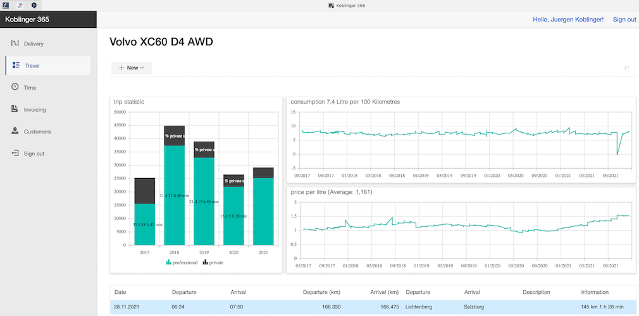Click the Time clock icon in the sidebar
This screenshot has width=639, height=316.
click(15, 87)
